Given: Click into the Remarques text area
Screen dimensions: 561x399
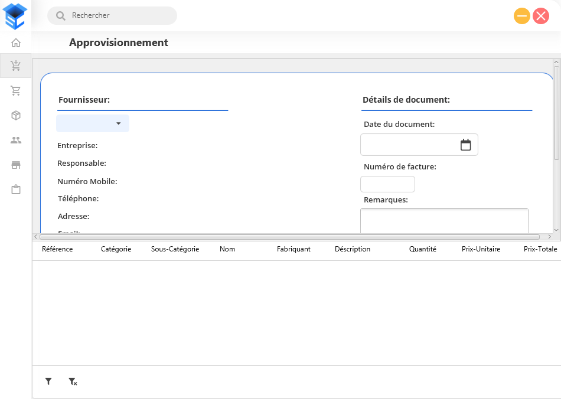Looking at the screenshot, I should coord(444,221).
